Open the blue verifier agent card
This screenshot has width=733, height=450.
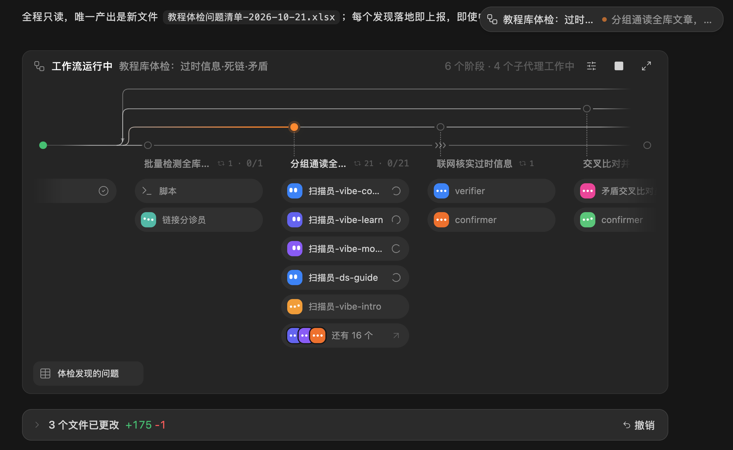coord(491,191)
